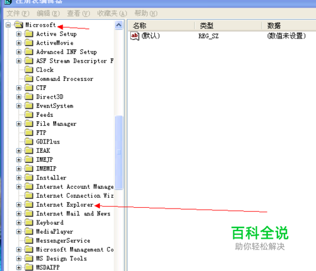Screen dimensions: 316x271
Task: Select the IEAK key label
Action: tap(43, 150)
